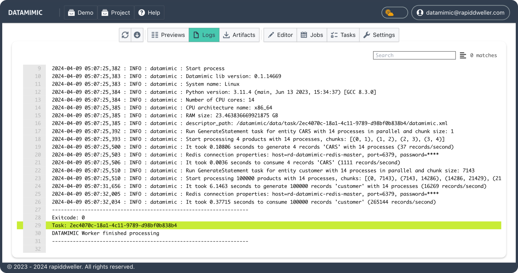The height and width of the screenshot is (273, 518).
Task: Click the Help question-mark icon
Action: (x=142, y=12)
